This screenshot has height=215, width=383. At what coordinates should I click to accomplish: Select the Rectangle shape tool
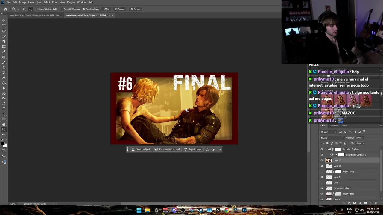4,119
